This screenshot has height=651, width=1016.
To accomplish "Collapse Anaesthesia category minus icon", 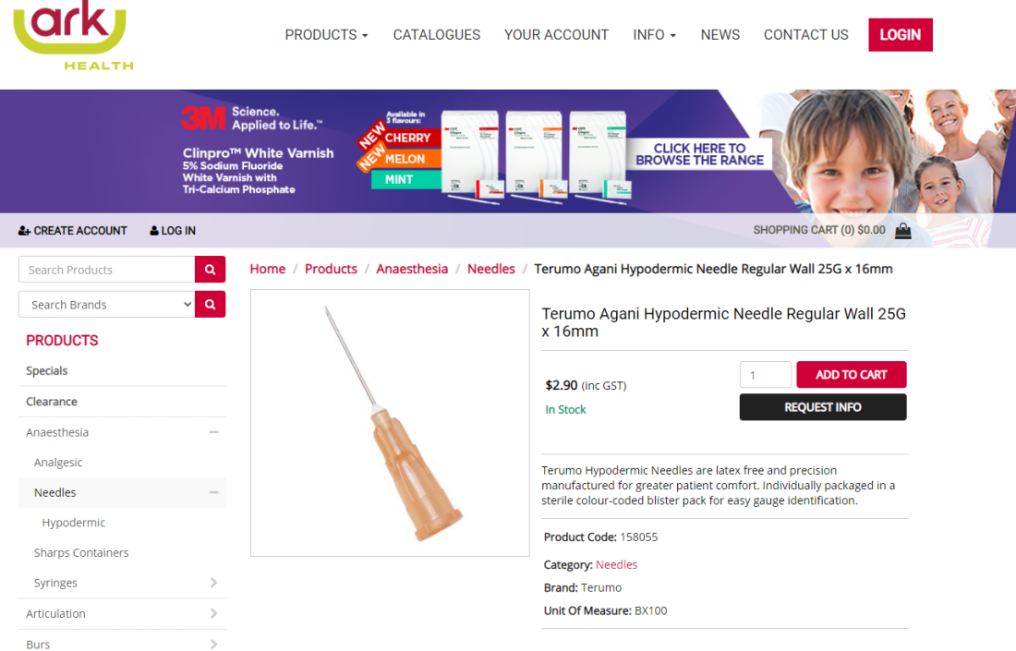I will pos(214,432).
